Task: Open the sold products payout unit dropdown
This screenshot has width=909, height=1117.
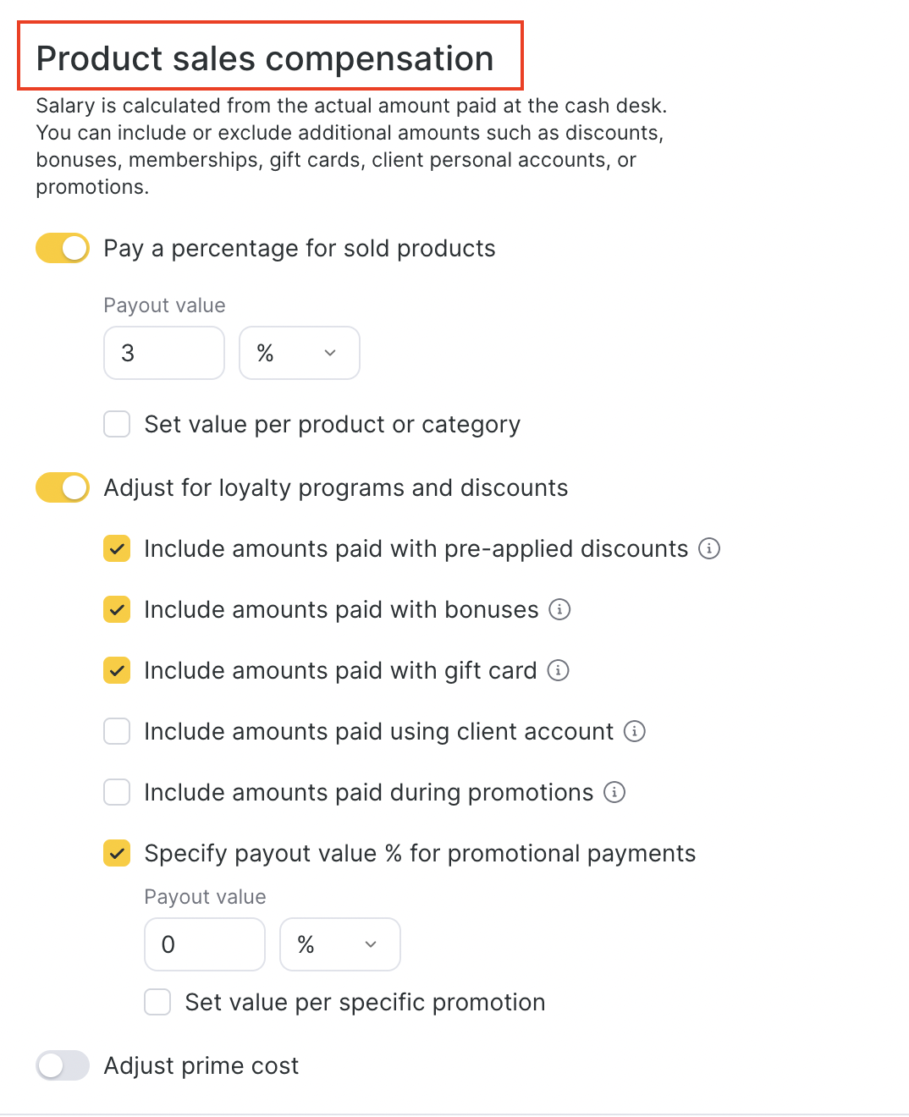Action: (x=299, y=353)
